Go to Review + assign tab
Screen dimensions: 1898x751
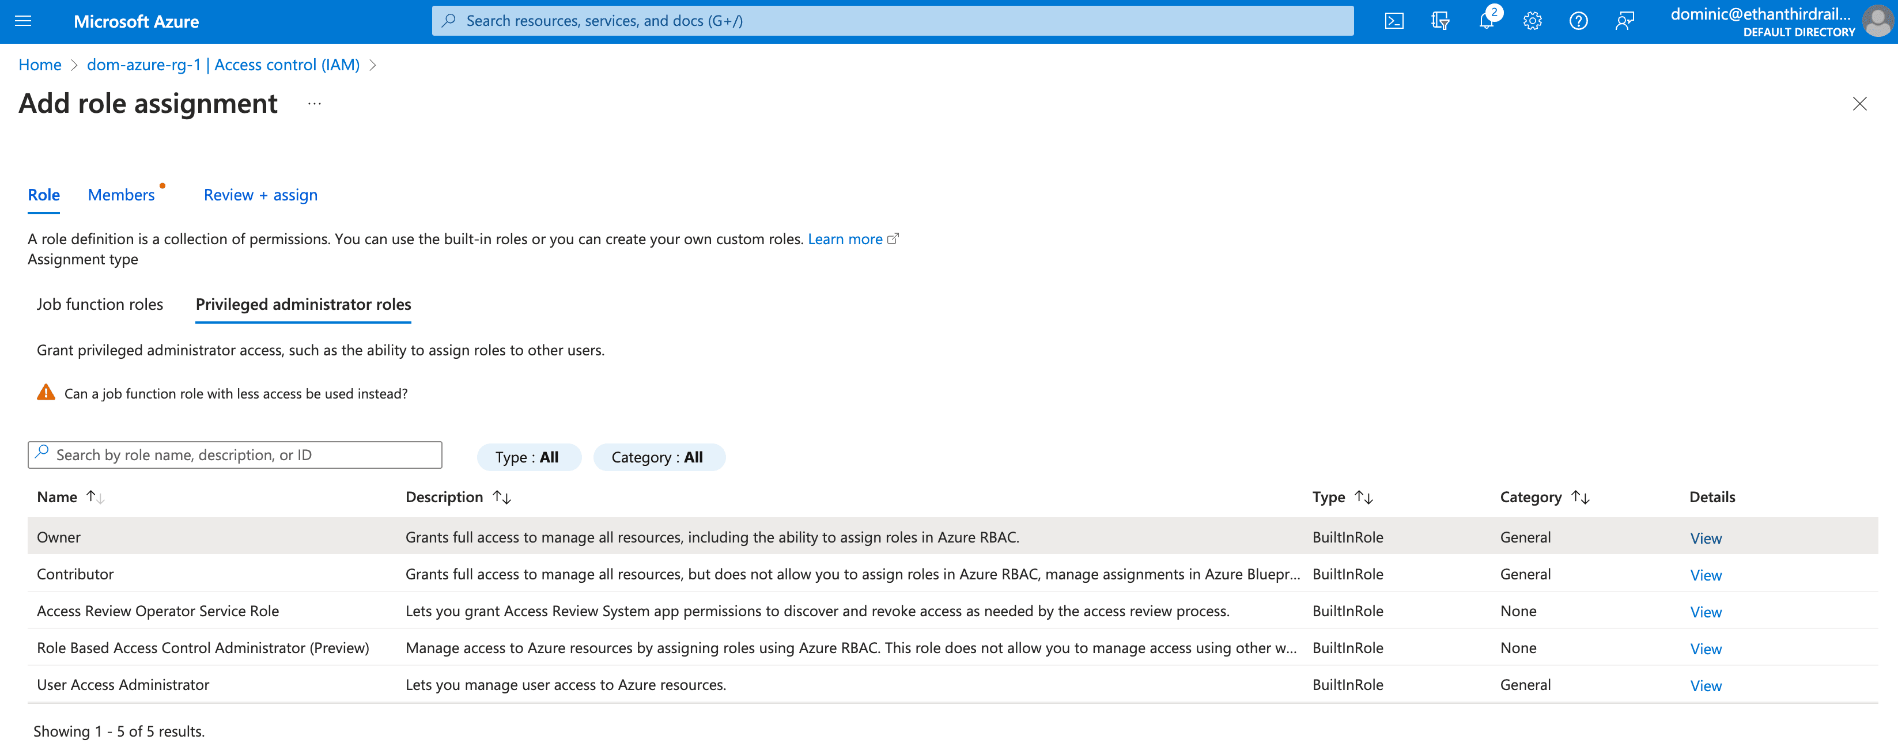click(x=261, y=195)
